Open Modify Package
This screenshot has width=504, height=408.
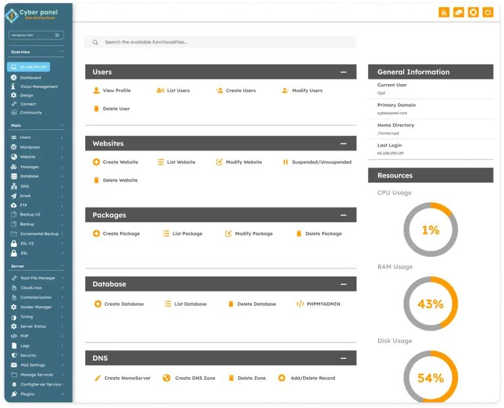point(249,234)
